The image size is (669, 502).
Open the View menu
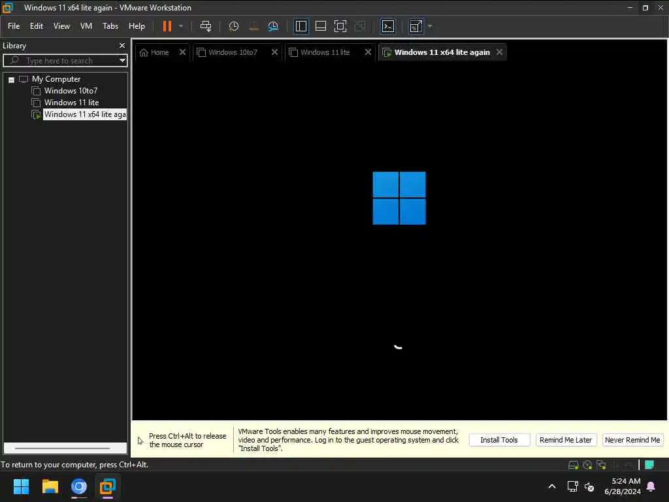[x=61, y=26]
